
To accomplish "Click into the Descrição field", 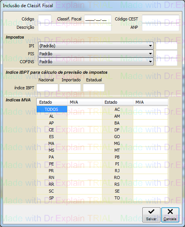I will (x=75, y=27).
